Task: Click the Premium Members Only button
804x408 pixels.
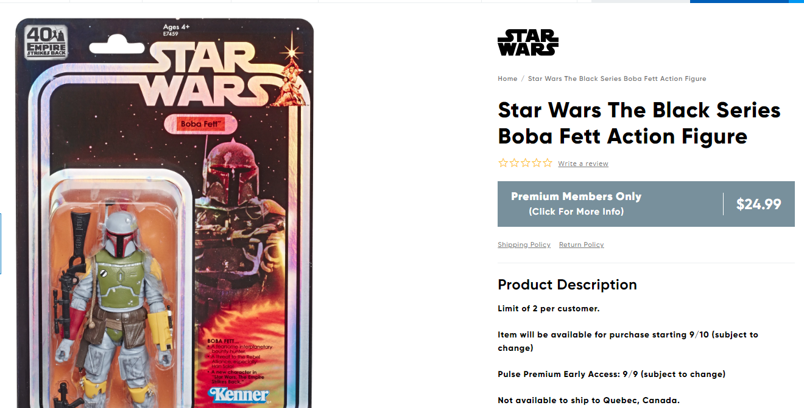Action: point(576,204)
